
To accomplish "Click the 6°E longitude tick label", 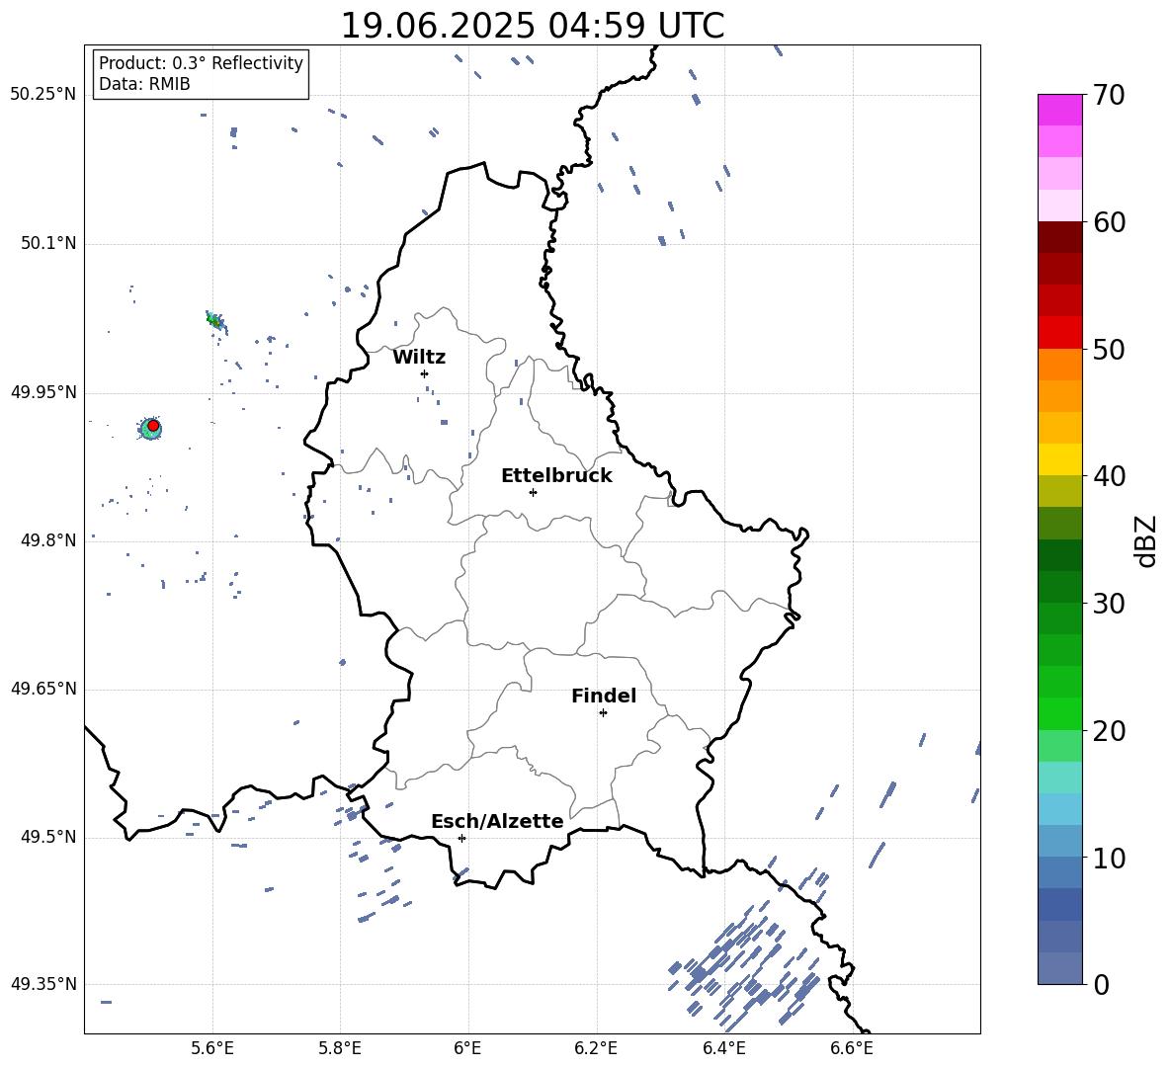I will [x=467, y=1049].
